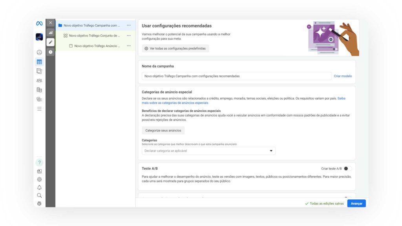Open the account overview gauge icon
402x226 pixels.
pyautogui.click(x=39, y=52)
